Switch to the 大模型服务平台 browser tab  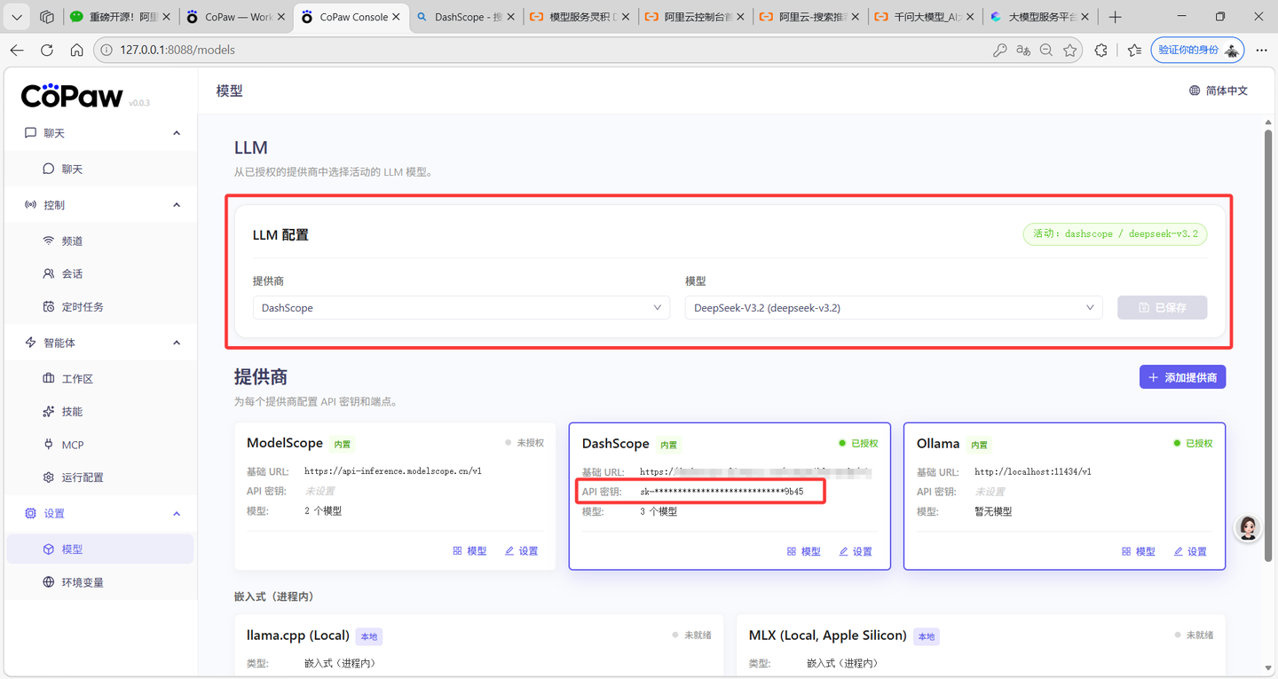1037,17
